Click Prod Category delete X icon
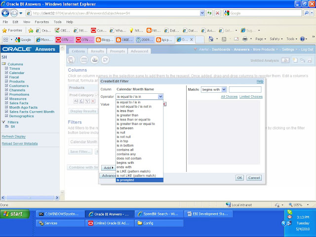Image resolution: width=316 pixels, height=237 pixels. pos(93,101)
